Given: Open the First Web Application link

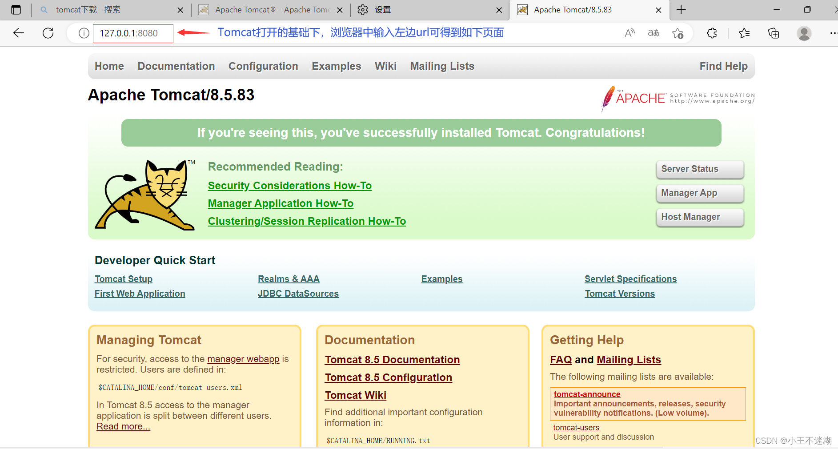Looking at the screenshot, I should (x=140, y=294).
